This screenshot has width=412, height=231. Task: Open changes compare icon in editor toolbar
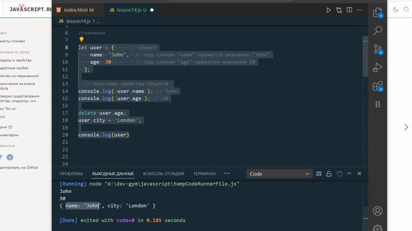click(339, 10)
